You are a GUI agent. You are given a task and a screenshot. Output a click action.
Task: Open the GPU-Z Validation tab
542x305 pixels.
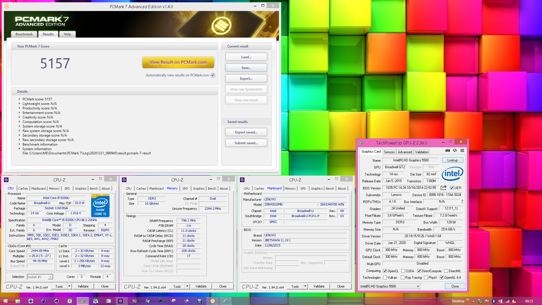(x=422, y=152)
